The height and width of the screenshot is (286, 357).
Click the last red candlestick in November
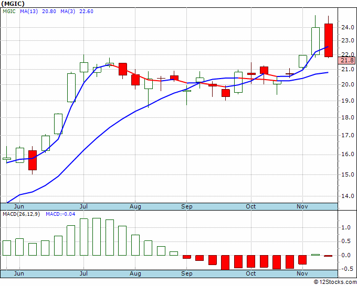[x=328, y=40]
